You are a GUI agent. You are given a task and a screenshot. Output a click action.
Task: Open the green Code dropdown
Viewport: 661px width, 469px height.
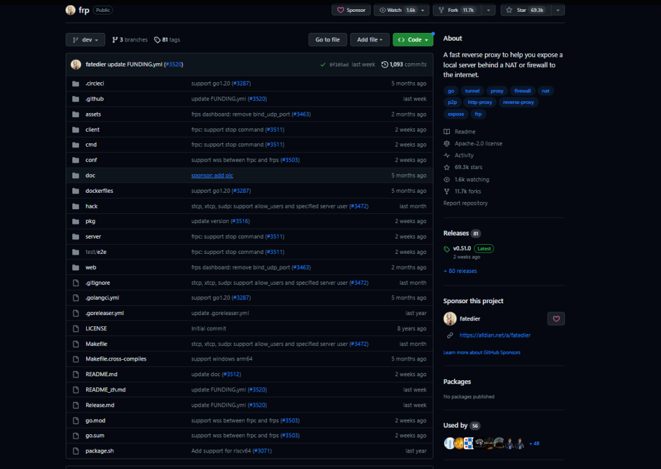(x=413, y=39)
